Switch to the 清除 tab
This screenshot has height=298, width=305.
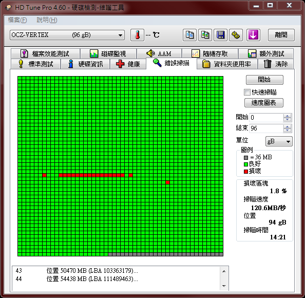(x=276, y=64)
